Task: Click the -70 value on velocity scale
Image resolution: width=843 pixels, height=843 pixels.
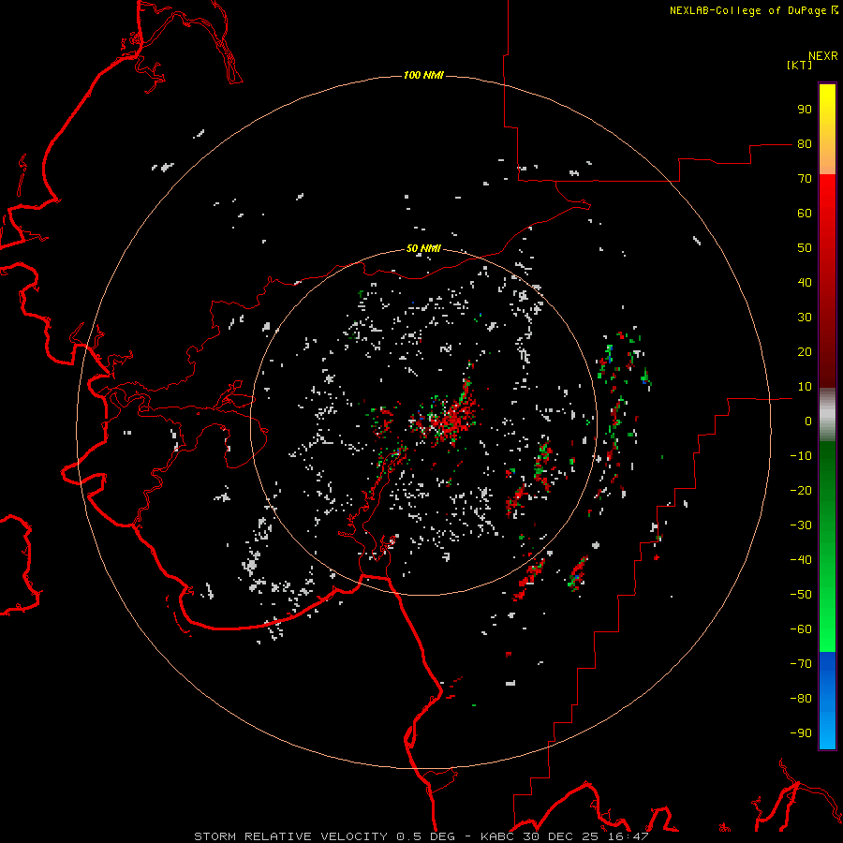Action: click(801, 664)
